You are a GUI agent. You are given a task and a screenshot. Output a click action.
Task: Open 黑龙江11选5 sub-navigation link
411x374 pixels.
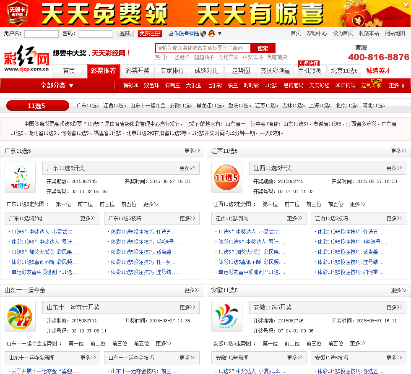(x=210, y=105)
